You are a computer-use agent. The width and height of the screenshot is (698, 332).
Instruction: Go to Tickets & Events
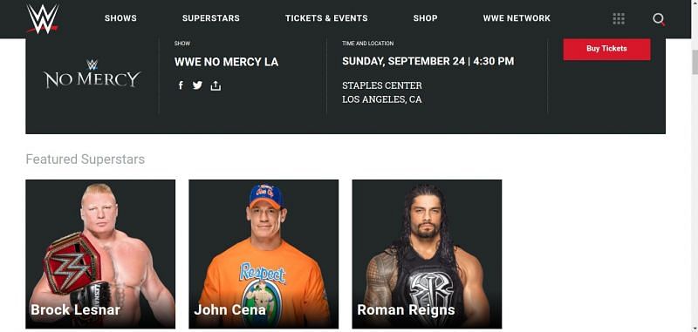pyautogui.click(x=326, y=18)
